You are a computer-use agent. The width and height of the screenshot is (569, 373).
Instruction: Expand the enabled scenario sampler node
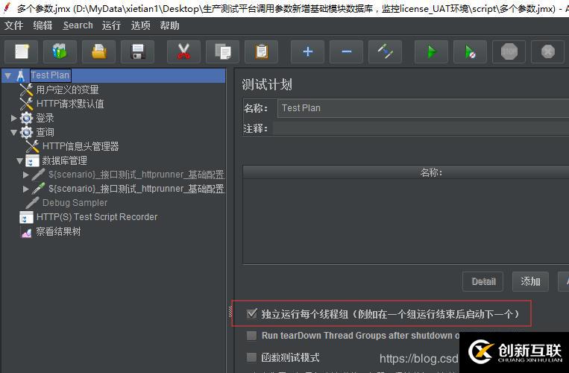(x=26, y=189)
